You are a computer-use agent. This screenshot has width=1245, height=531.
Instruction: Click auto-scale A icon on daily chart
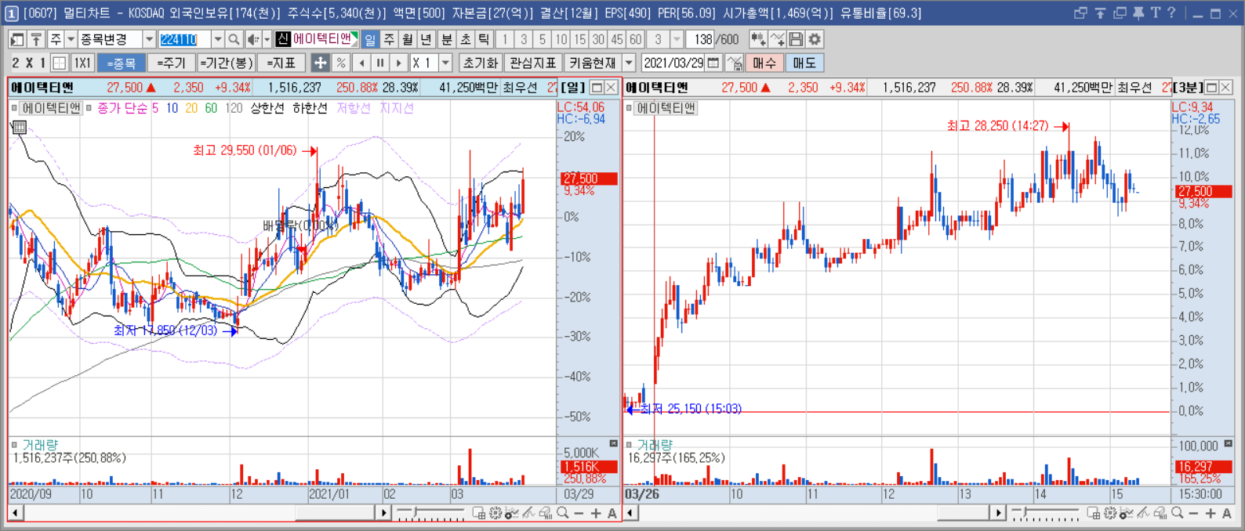pos(612,514)
